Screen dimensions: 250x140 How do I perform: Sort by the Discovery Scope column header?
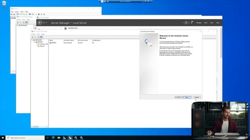click(x=82, y=40)
